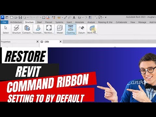The width and height of the screenshot is (156, 117).
Task: Switch to the Manage ribbon tab
Action: coord(142,22)
